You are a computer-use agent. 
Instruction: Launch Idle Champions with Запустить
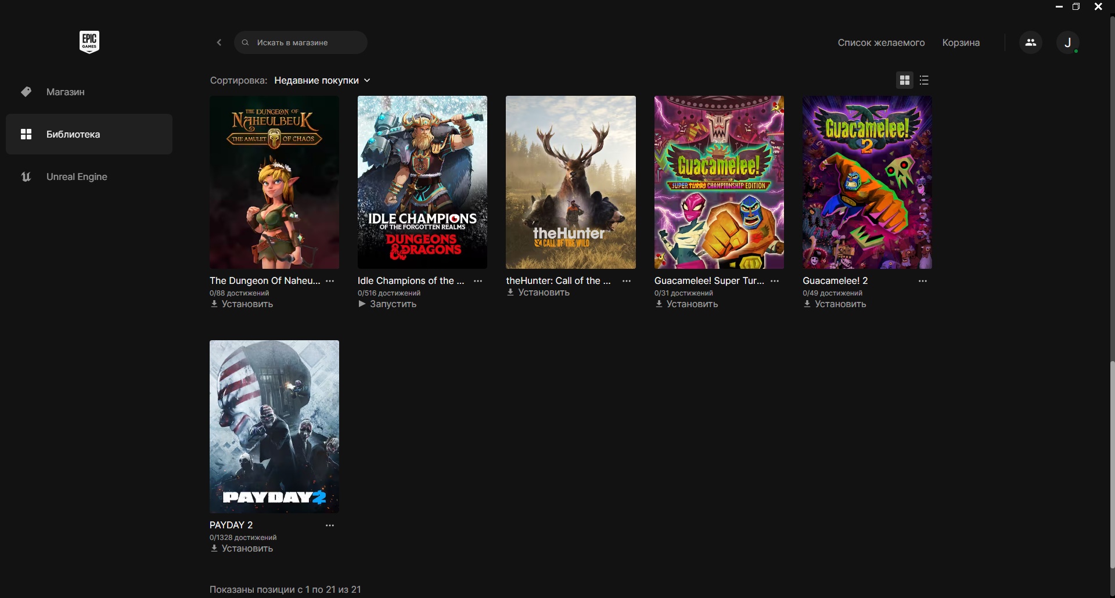click(x=387, y=304)
